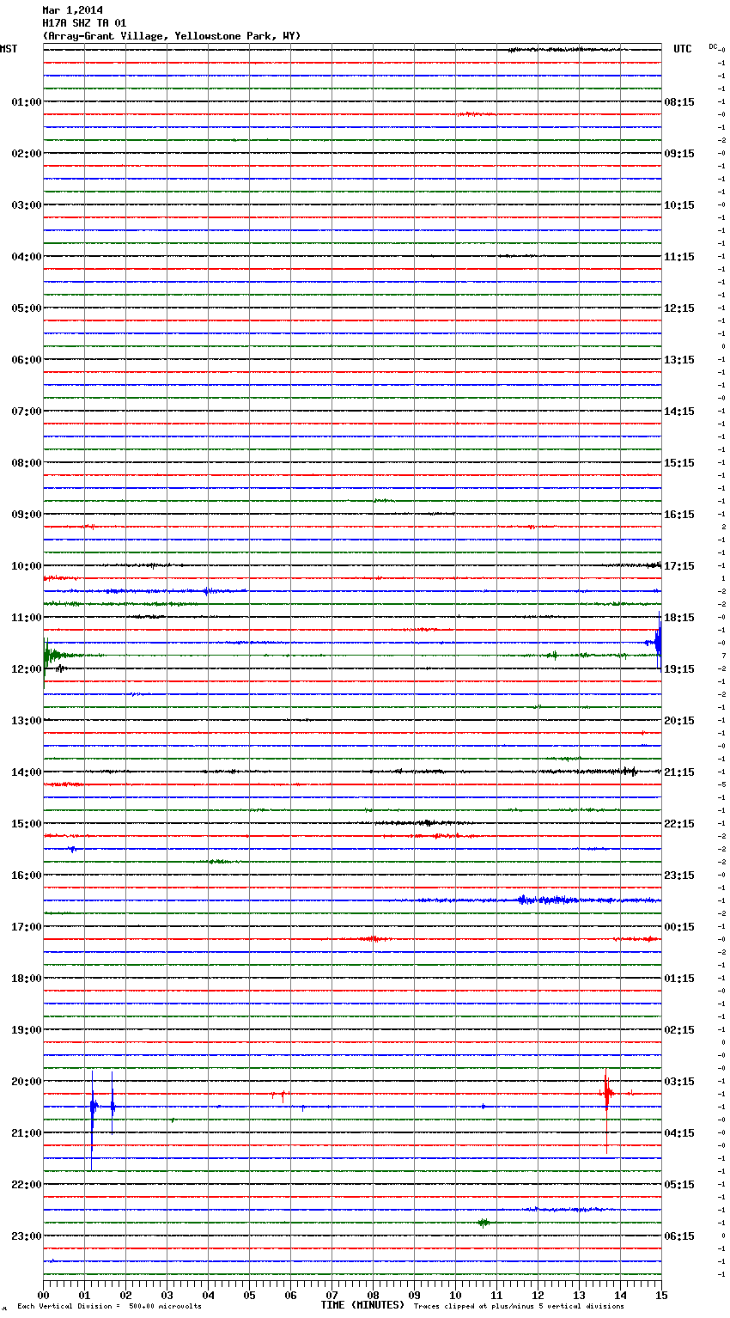Click the 10:15 UTC time label
The width and height of the screenshot is (730, 1318).
tap(679, 204)
